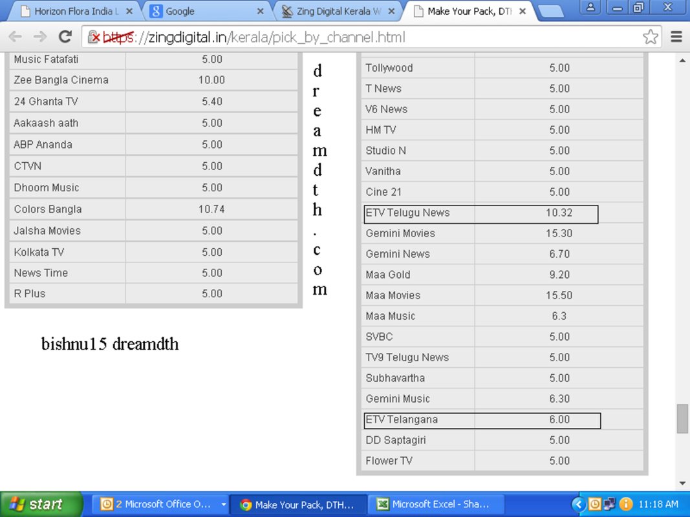Click the scrollbar down arrow
Screen dimensions: 690x517
click(682, 483)
